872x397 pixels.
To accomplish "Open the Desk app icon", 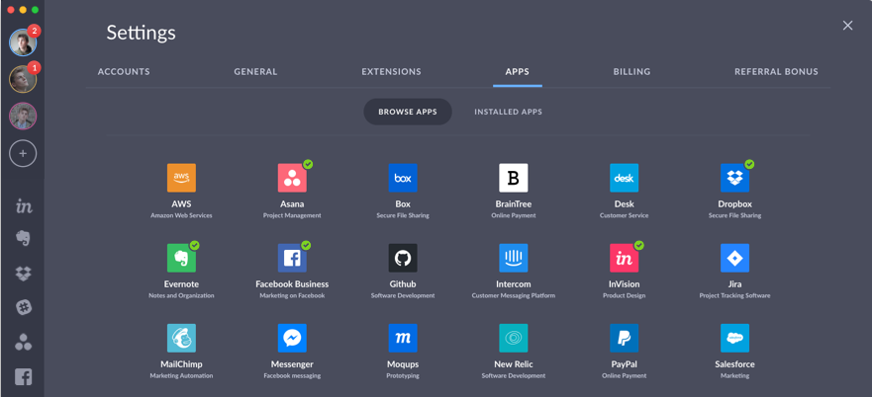I will (x=624, y=178).
